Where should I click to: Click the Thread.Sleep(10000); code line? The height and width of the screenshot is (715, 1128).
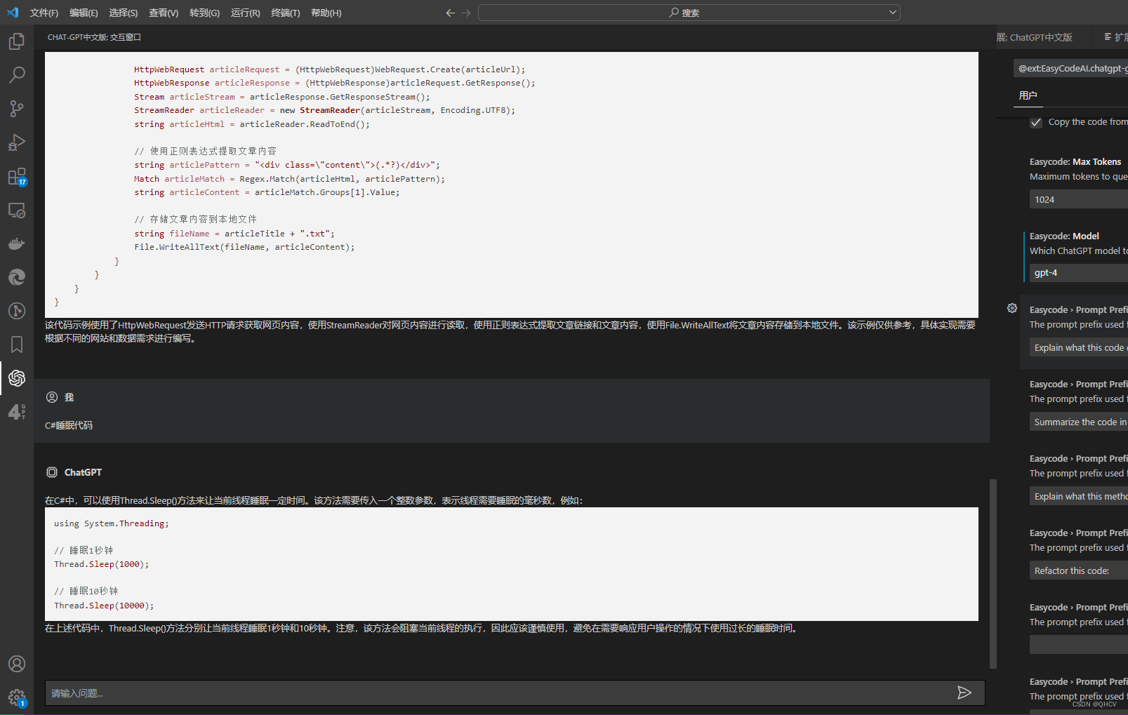104,606
